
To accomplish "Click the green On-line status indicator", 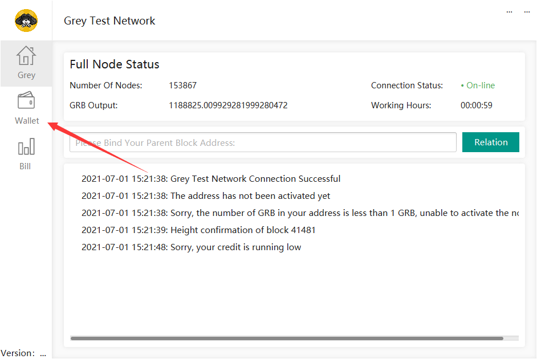I will coord(478,85).
